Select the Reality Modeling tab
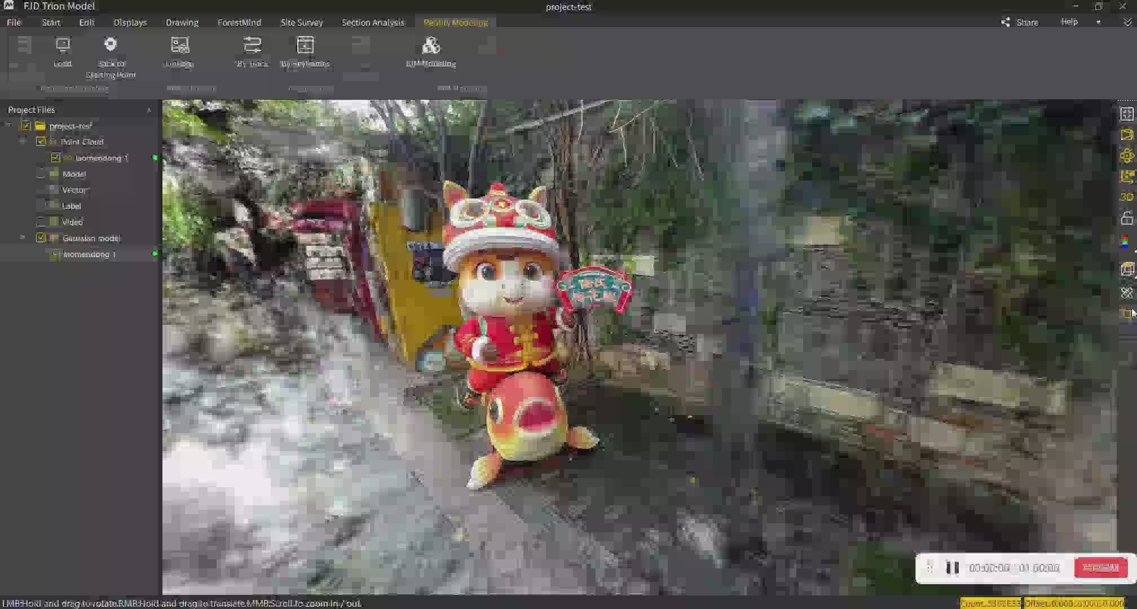Screen dimensions: 1137x609 coord(456,23)
